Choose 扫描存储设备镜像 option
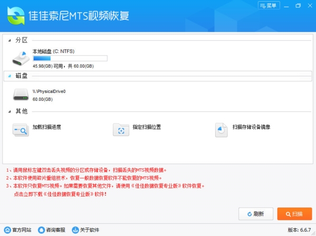This screenshot has width=316, height=236. (251, 127)
